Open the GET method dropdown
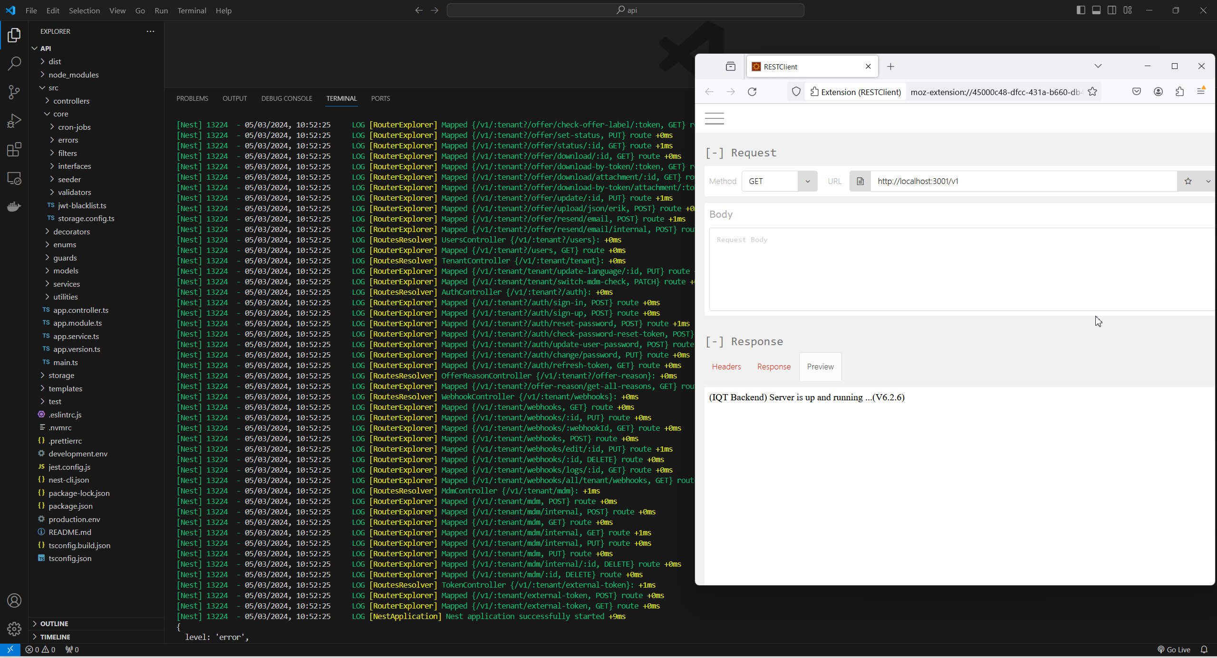The width and height of the screenshot is (1217, 658). click(779, 181)
